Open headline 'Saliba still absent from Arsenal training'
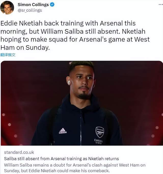The image size is (163, 174). pos(61,159)
